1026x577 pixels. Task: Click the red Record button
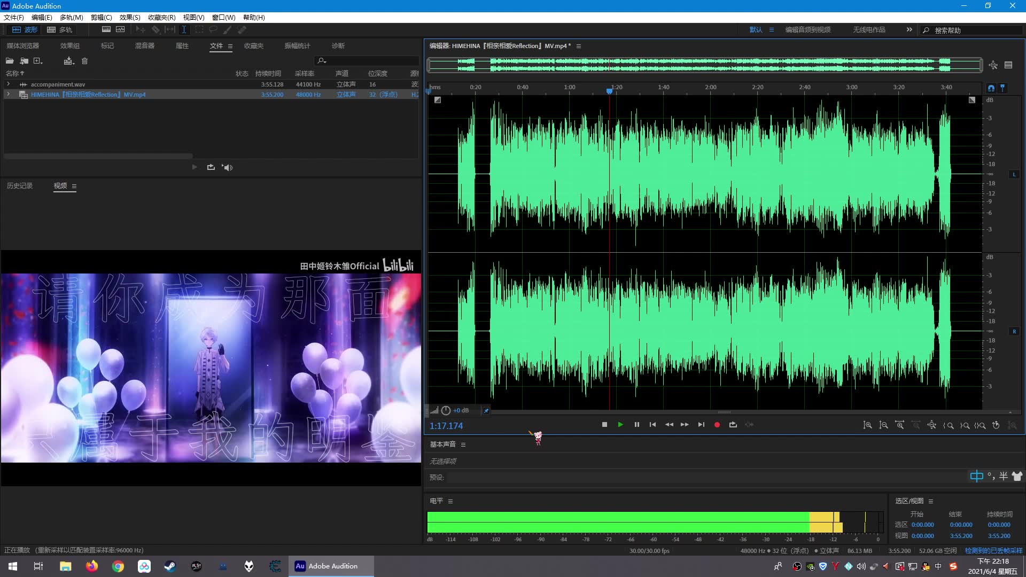point(717,425)
